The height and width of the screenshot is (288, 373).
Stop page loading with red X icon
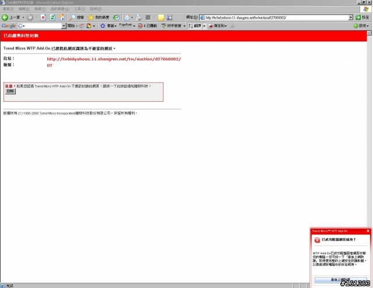[43, 17]
